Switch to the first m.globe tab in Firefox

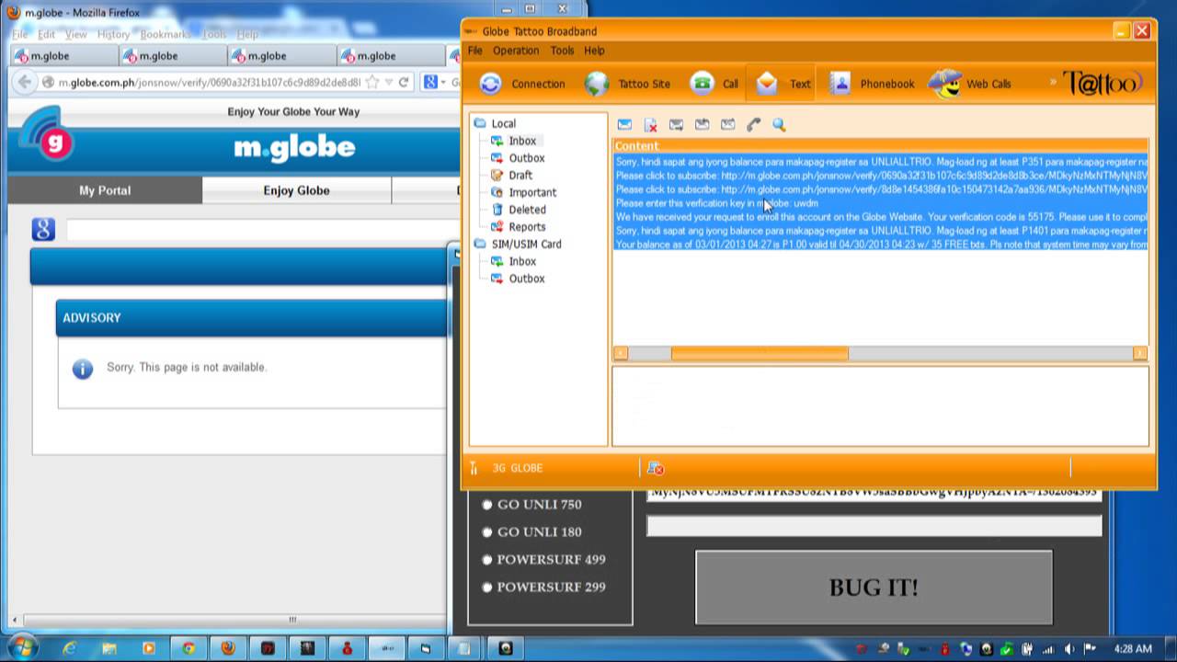pos(64,56)
